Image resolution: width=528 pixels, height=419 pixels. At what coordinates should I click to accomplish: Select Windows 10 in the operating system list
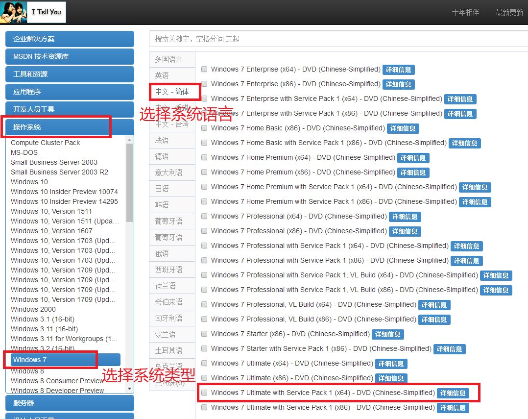click(29, 182)
